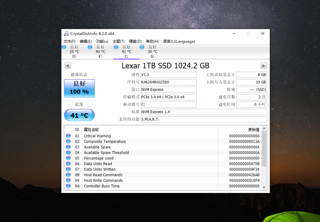
Task: Select the G: drive status icon
Action: pos(142,47)
